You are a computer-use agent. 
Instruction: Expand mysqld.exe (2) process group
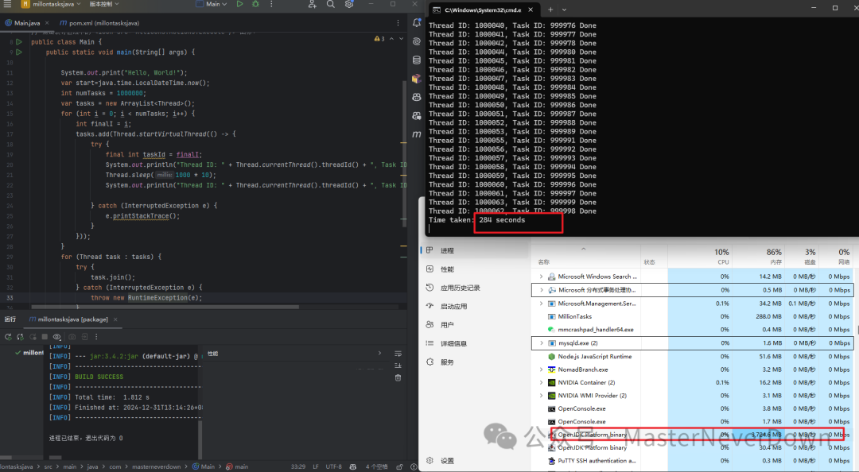click(542, 343)
